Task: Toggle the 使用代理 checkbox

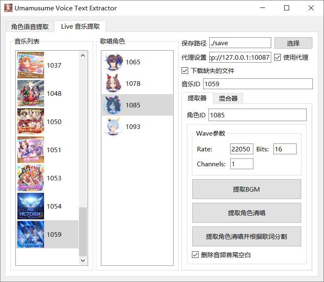Action: pos(277,57)
